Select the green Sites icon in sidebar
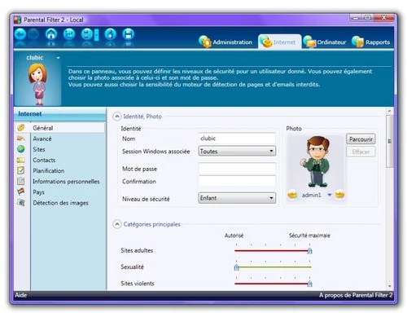 pyautogui.click(x=21, y=149)
